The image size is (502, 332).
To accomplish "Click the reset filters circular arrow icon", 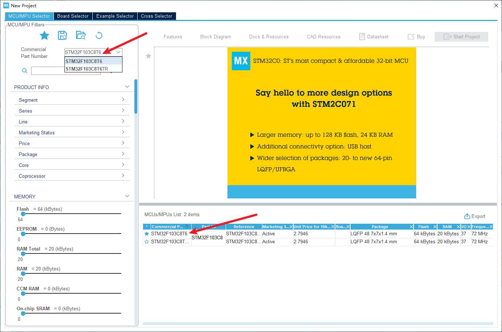I will pos(99,35).
